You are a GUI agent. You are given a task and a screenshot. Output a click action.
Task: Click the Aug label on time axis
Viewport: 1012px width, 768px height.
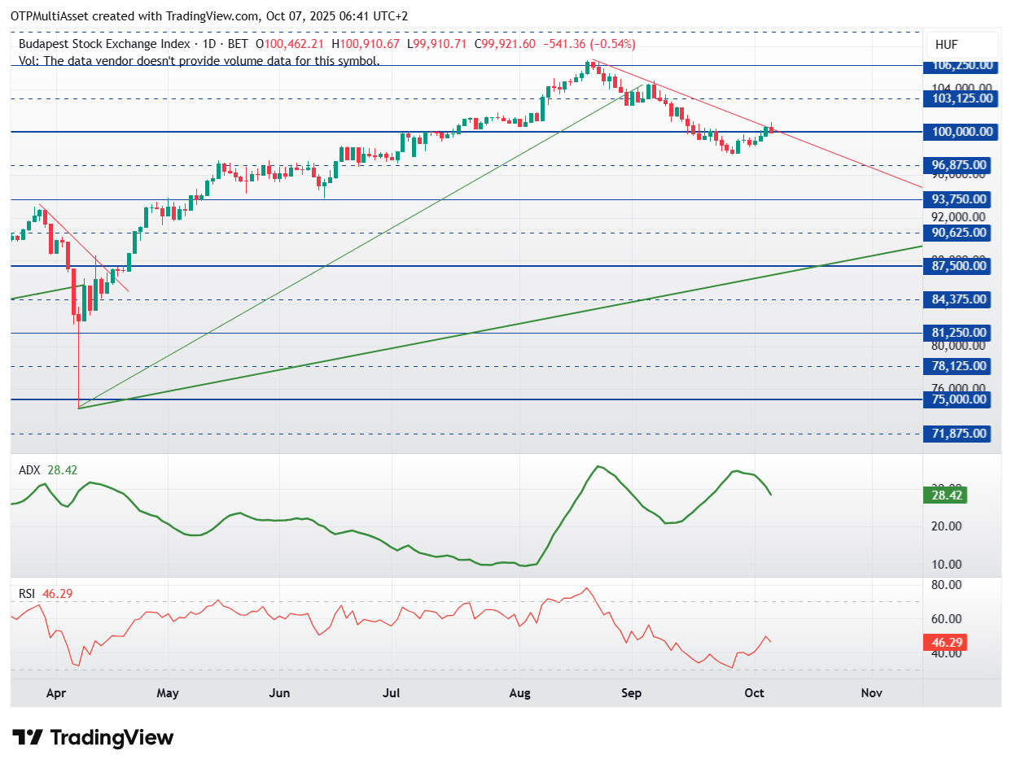pyautogui.click(x=519, y=693)
